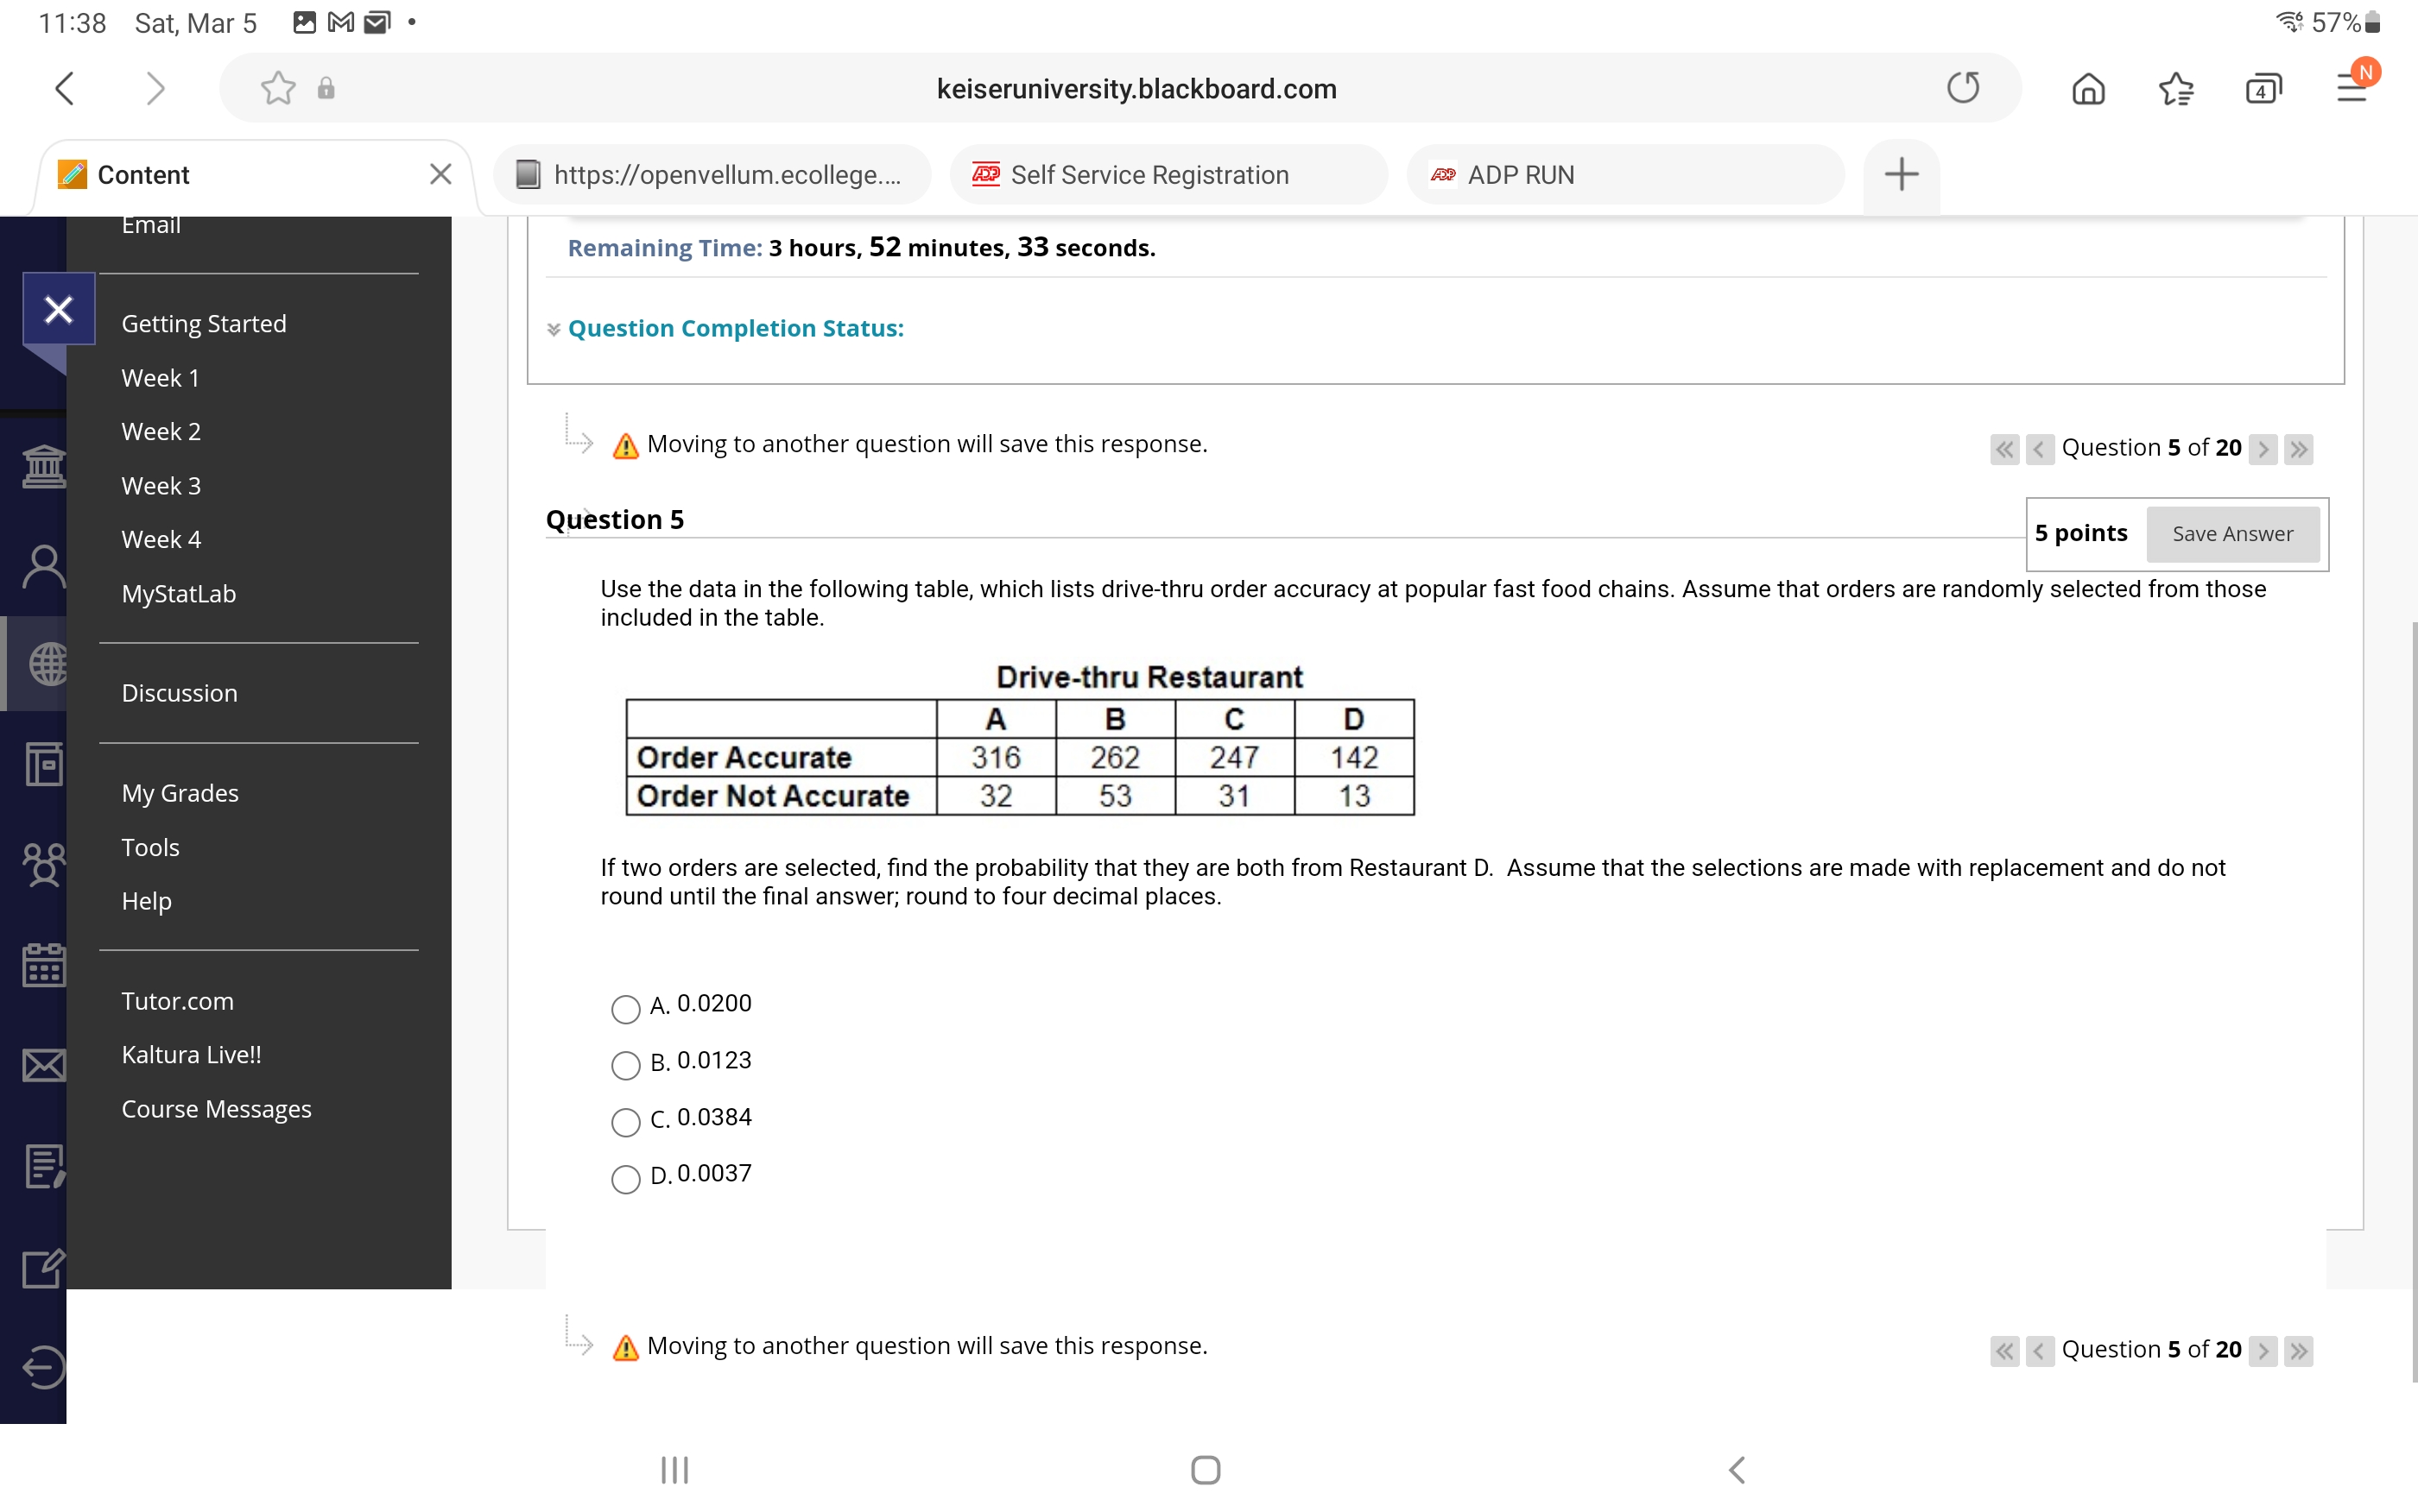Viewport: 2418px width, 1512px height.
Task: Click the address bar URL field
Action: [x=1136, y=89]
